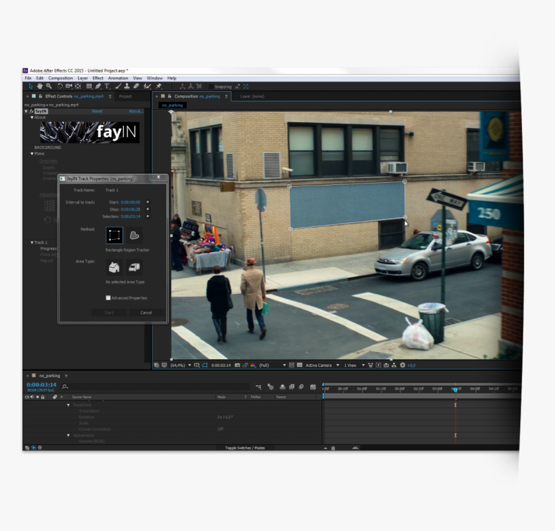Toggle the Snapping checkbox
This screenshot has width=555, height=531.
pos(210,87)
